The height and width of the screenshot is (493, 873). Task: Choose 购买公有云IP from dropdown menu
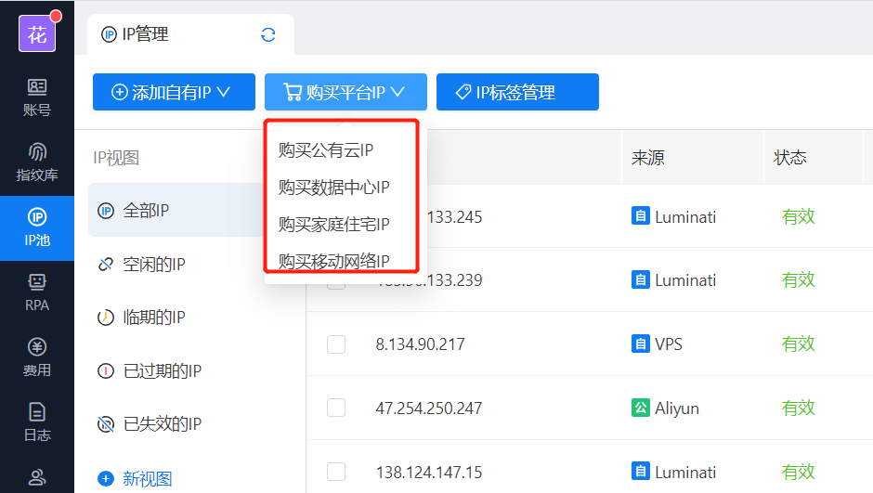tap(326, 150)
